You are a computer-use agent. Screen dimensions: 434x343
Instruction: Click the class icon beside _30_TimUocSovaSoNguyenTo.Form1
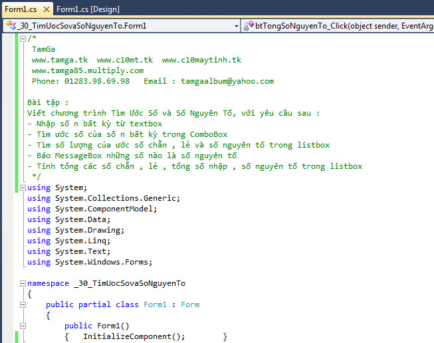pos(11,25)
